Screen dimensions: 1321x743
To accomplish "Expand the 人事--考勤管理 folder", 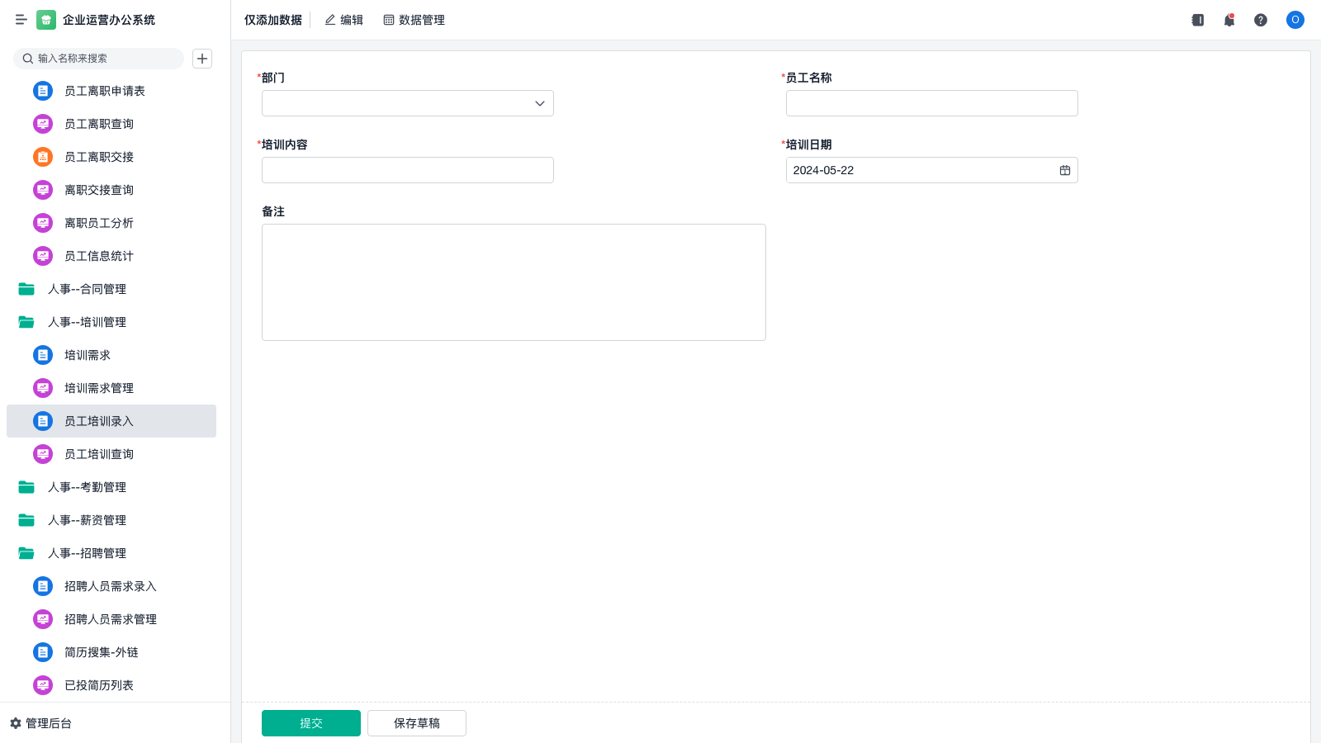I will pyautogui.click(x=26, y=487).
